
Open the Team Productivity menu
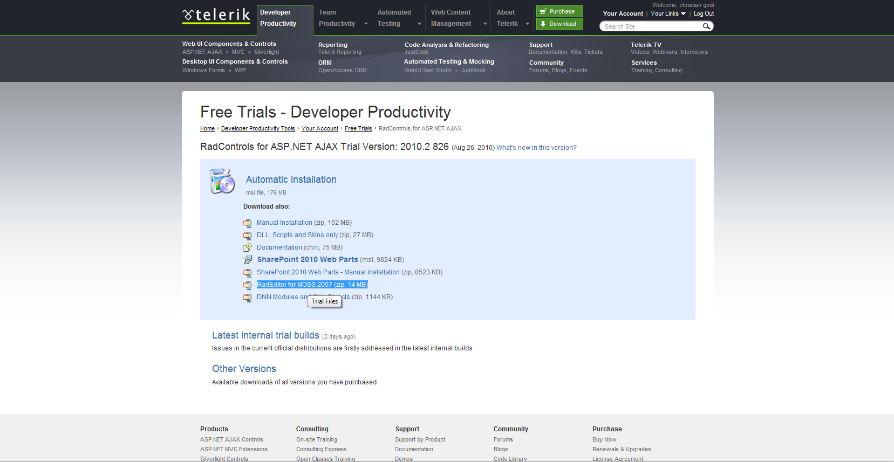[343, 18]
